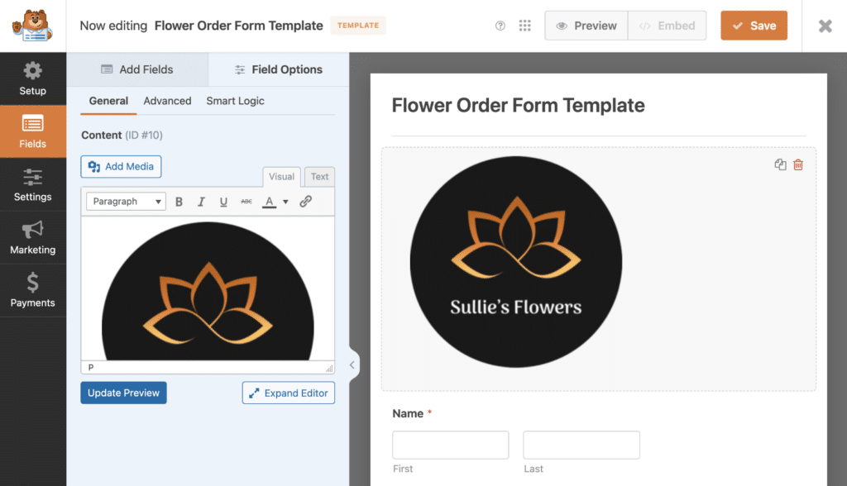847x486 pixels.
Task: Click the First name input field
Action: [450, 445]
